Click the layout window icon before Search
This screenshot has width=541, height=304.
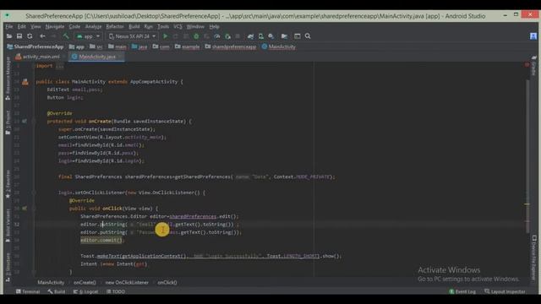click(x=297, y=36)
